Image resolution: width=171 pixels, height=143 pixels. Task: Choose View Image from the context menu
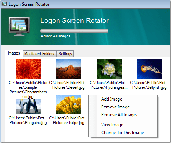(x=123, y=125)
